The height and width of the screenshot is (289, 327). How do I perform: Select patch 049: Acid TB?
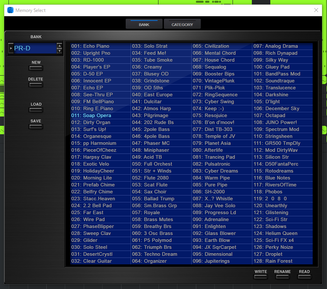click(161, 157)
